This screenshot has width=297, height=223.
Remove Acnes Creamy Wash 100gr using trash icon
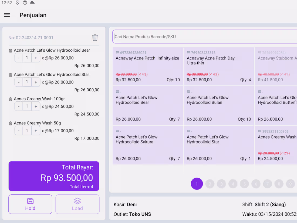(10, 99)
